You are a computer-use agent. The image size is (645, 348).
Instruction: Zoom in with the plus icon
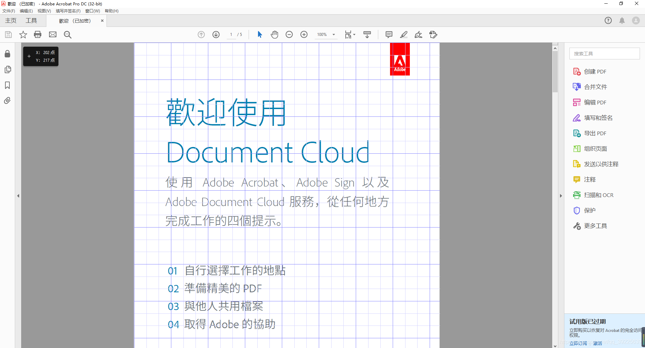[304, 35]
